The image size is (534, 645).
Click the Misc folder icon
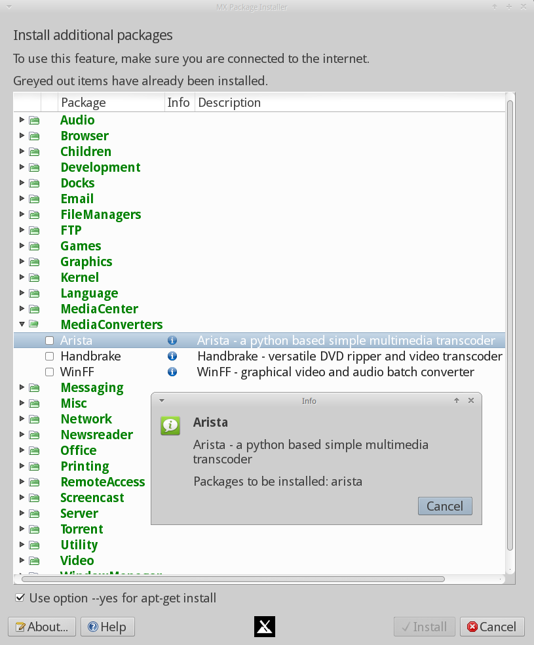pyautogui.click(x=35, y=403)
